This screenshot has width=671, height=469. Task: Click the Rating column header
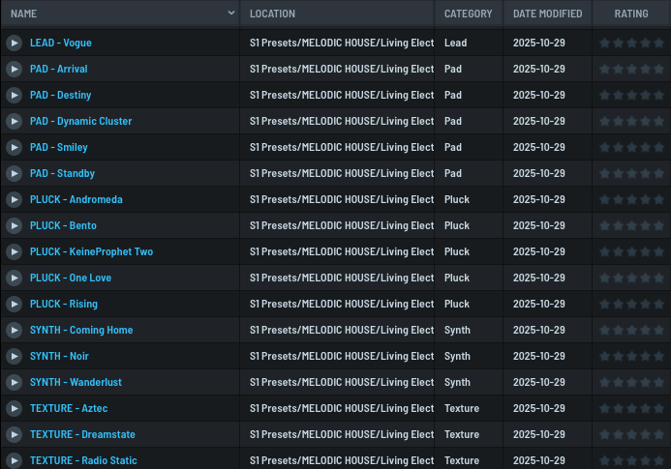coord(631,14)
